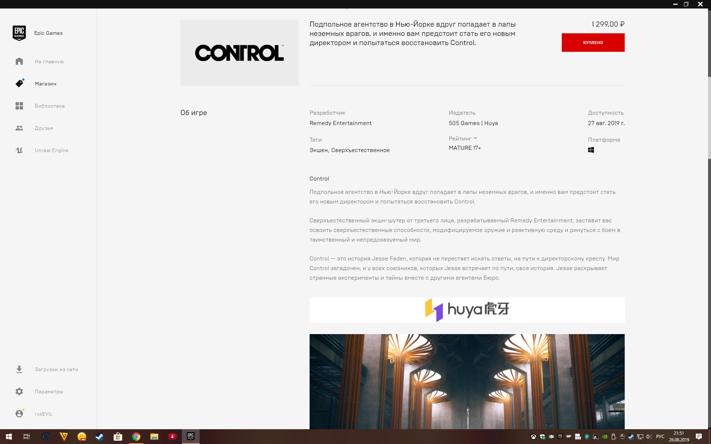
Task: Open Steam from the taskbar
Action: click(x=100, y=437)
